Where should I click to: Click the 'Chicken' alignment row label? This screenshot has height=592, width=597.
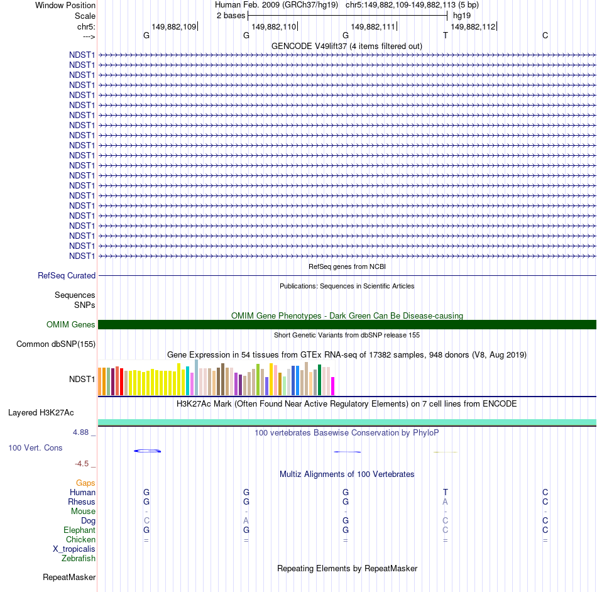(x=80, y=539)
